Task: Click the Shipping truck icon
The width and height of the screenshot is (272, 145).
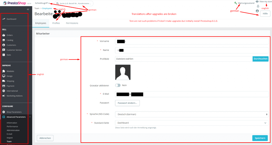Action: (x=4, y=81)
